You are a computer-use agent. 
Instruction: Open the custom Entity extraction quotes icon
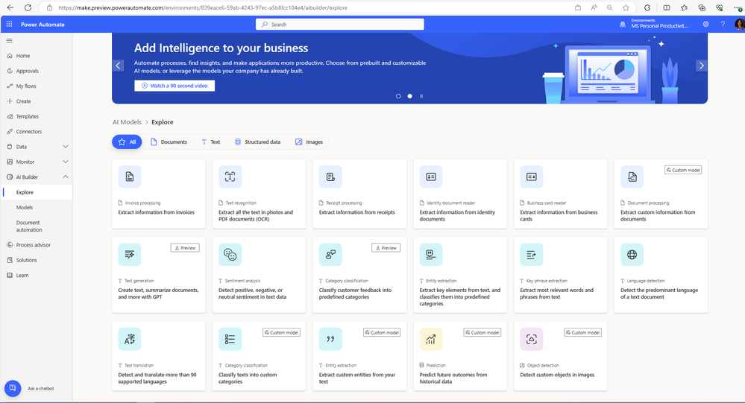click(x=330, y=339)
